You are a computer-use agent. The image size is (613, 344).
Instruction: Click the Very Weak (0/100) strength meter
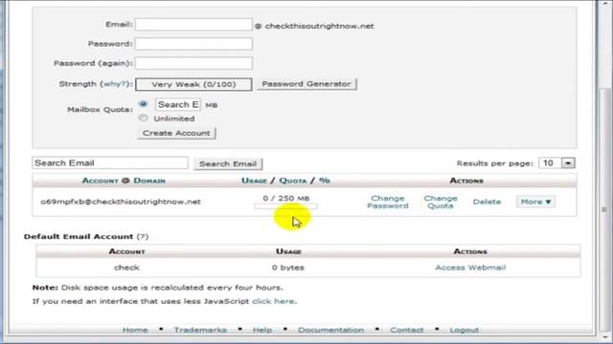(193, 84)
